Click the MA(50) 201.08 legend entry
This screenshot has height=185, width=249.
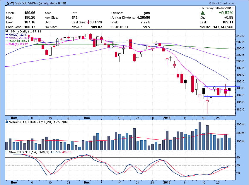coord(16,38)
